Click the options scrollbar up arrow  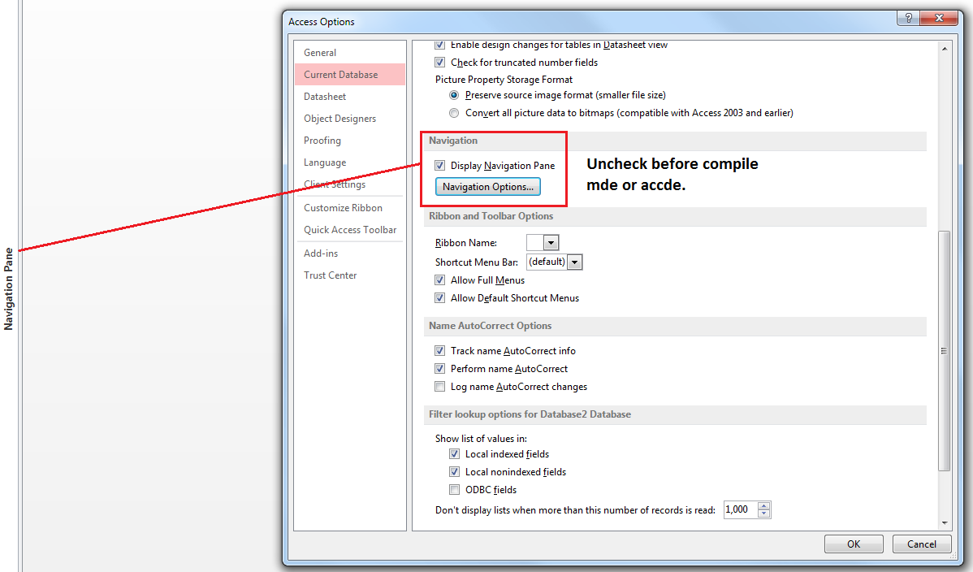click(945, 49)
